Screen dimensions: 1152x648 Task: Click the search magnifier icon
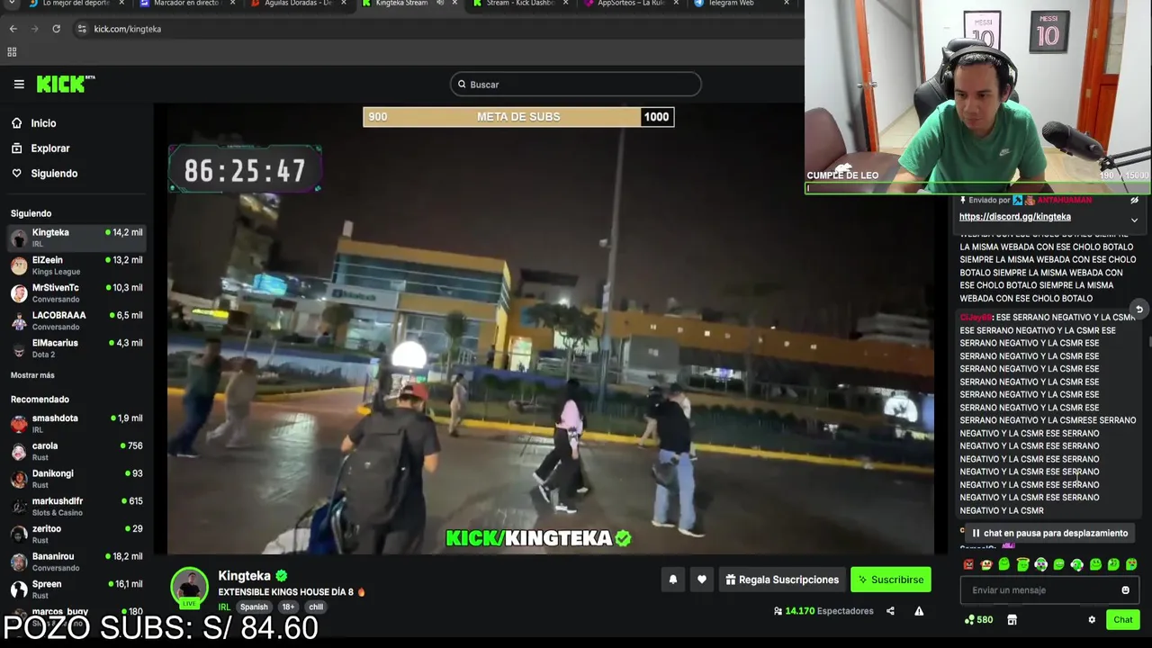[462, 85]
